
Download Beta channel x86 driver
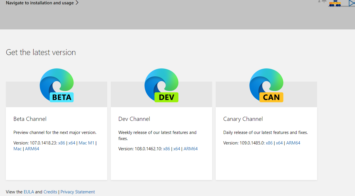click(x=62, y=143)
